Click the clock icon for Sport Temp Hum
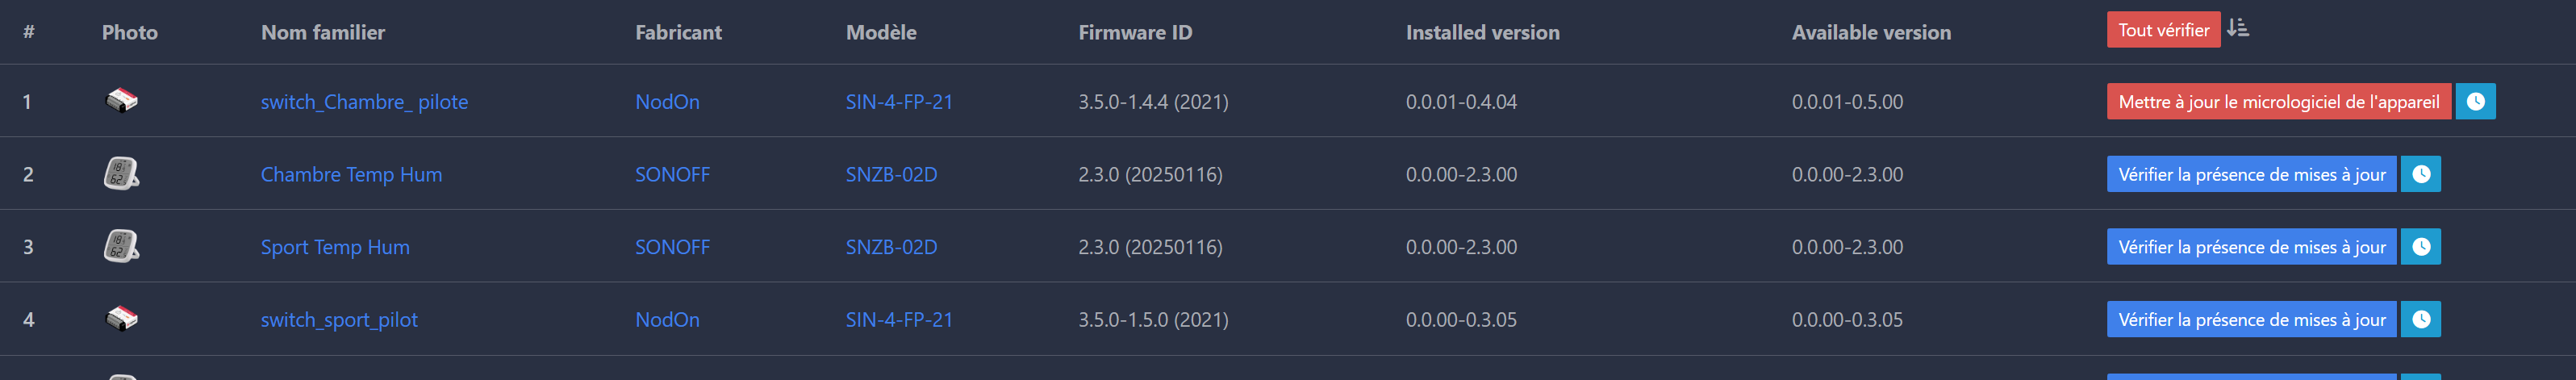The image size is (2576, 380). click(x=2420, y=247)
